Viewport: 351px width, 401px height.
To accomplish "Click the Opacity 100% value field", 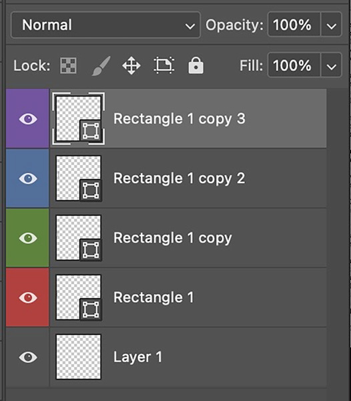I will (294, 25).
